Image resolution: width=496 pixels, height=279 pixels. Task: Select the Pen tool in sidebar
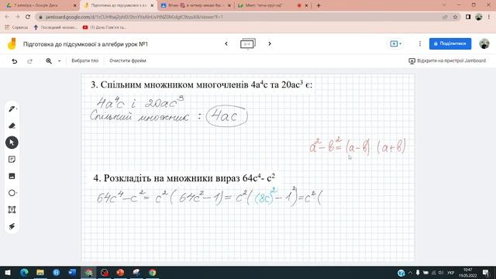click(12, 109)
